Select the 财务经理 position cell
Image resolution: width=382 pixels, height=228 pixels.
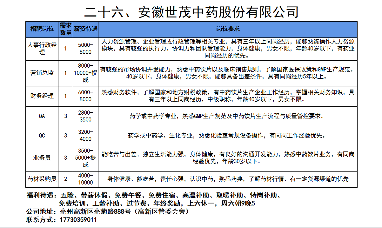click(42, 96)
